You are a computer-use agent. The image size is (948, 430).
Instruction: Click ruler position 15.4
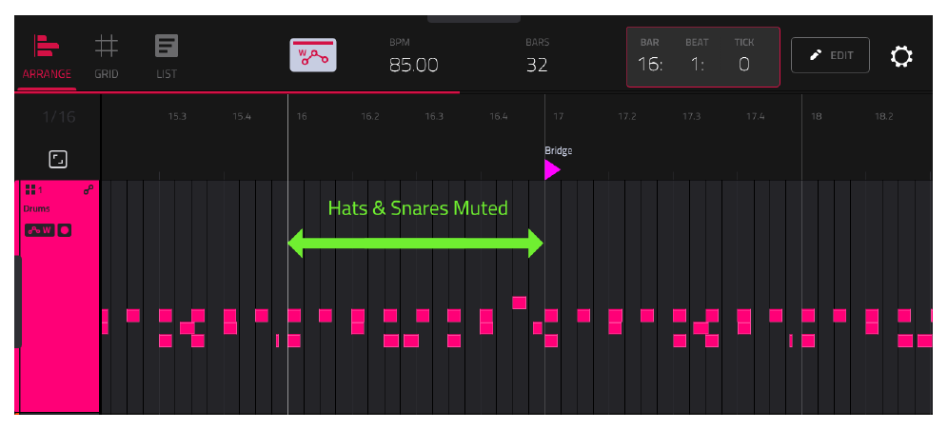(241, 117)
